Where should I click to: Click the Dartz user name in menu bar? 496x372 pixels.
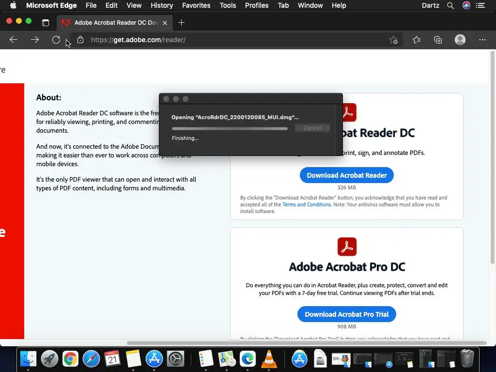tap(431, 5)
